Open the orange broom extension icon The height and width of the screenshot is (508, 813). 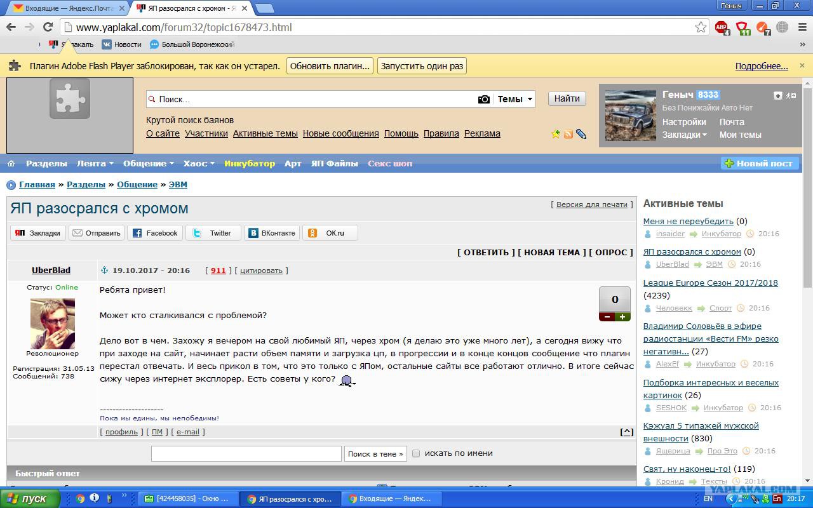[x=763, y=27]
